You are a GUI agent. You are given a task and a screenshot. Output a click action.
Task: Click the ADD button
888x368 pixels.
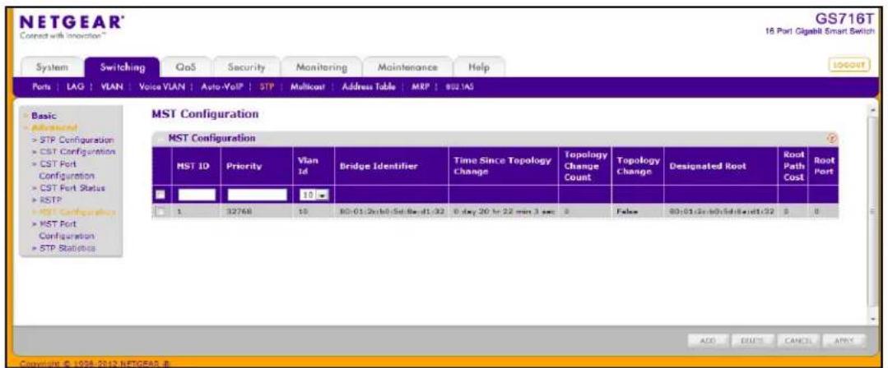click(708, 341)
